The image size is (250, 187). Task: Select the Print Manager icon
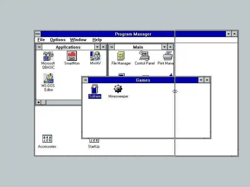(x=168, y=56)
